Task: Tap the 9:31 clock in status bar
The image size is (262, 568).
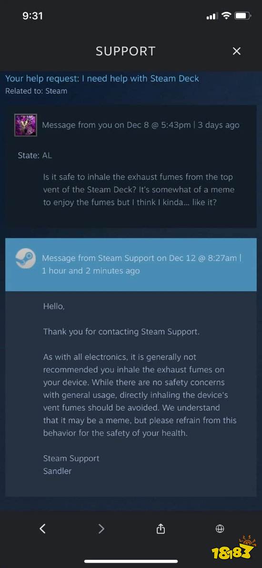Action: pyautogui.click(x=32, y=16)
